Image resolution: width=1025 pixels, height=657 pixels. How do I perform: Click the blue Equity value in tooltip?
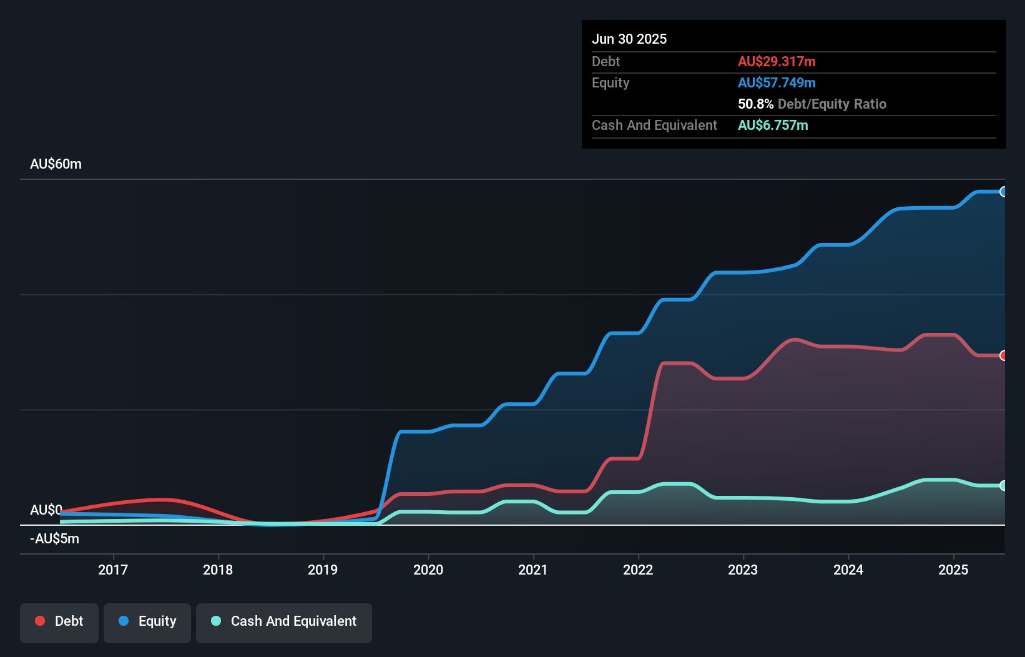[x=777, y=82]
